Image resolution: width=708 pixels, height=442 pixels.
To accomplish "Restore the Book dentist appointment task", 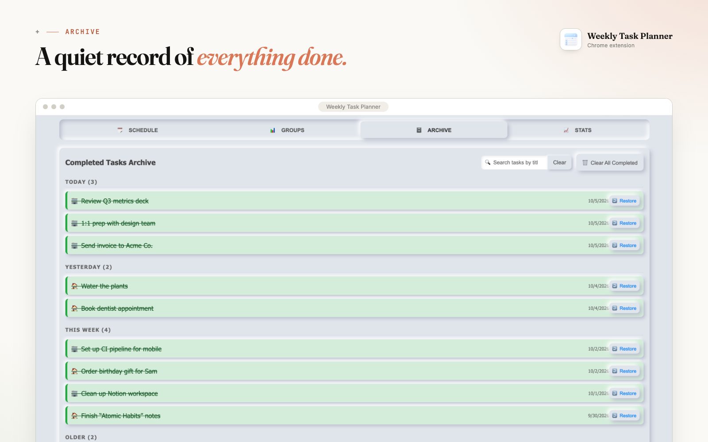I will [624, 309].
